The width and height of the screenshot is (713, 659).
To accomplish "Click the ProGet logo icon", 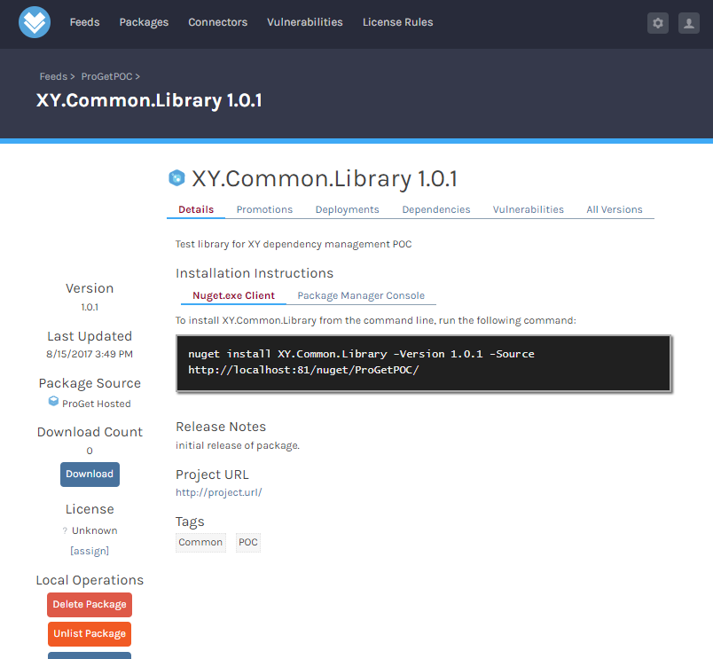I will pos(35,22).
